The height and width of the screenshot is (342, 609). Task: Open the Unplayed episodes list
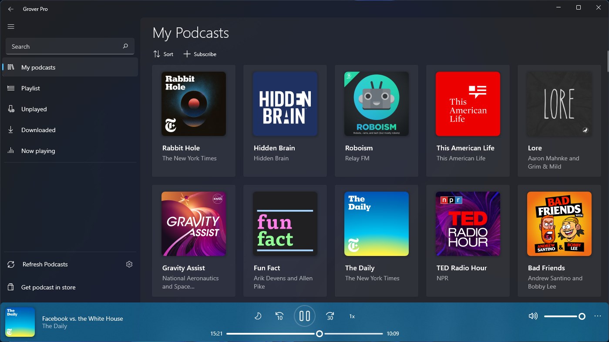click(x=34, y=109)
